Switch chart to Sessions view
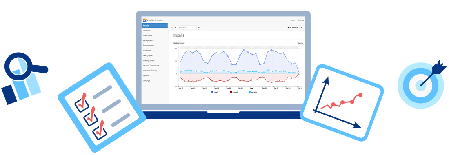 tap(176, 43)
